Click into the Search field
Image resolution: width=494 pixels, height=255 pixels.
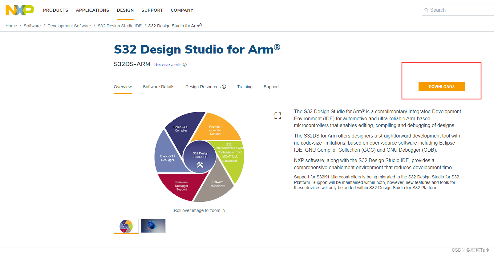tap(458, 10)
